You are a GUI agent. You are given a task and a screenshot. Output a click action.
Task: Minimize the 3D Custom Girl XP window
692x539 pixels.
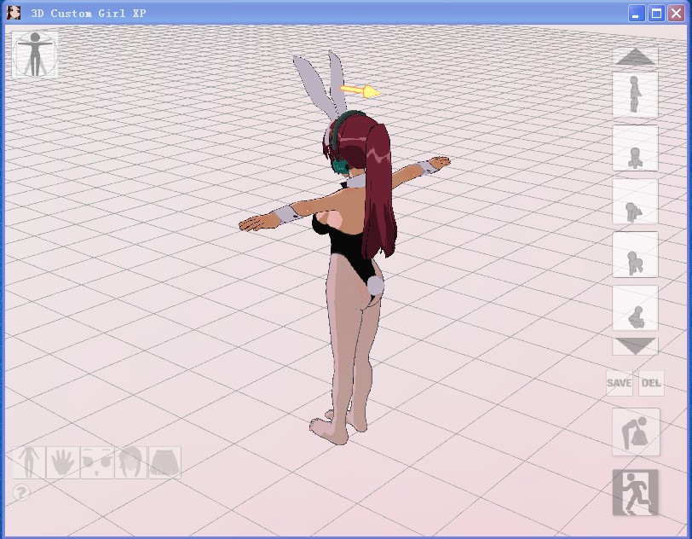coord(636,14)
